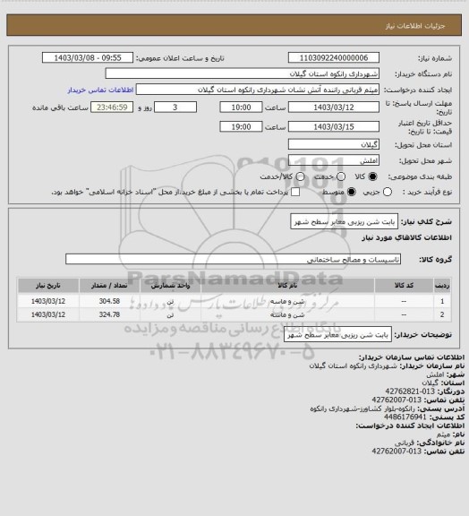Select the خدمت radio button
Image resolution: width=469 pixels, height=516 pixels.
(341, 177)
